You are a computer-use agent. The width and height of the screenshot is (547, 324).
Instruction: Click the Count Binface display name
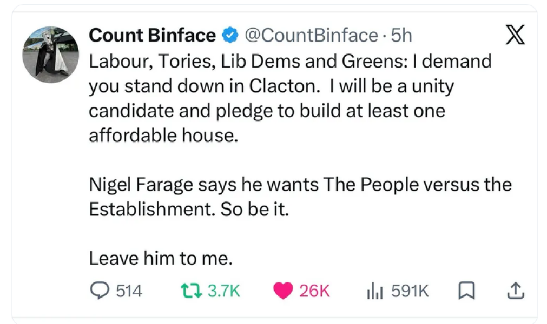click(152, 35)
